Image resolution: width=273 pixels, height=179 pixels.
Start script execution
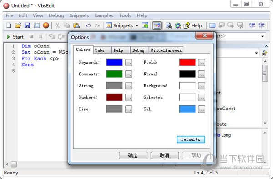pos(15,37)
